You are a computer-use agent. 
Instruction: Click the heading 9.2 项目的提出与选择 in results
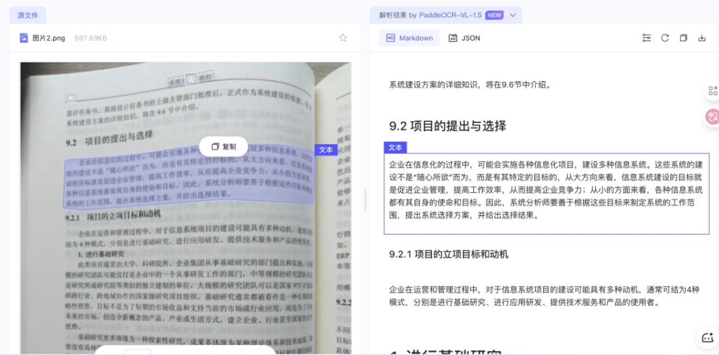point(447,126)
